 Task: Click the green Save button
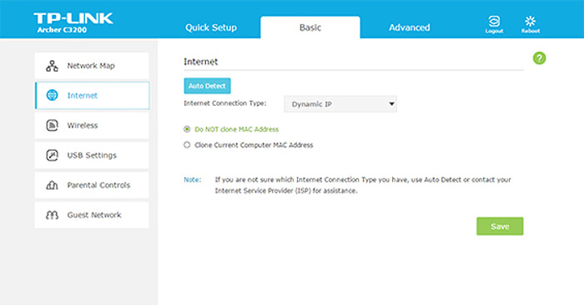tap(500, 226)
